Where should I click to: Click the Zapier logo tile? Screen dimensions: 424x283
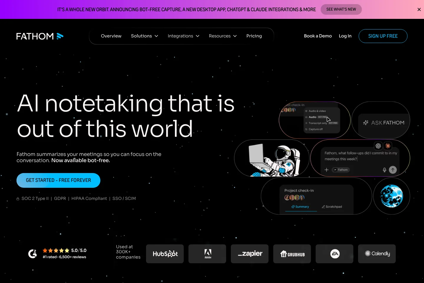pos(250,254)
